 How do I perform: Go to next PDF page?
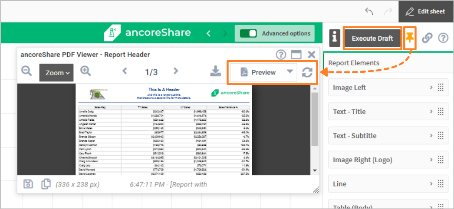click(175, 71)
